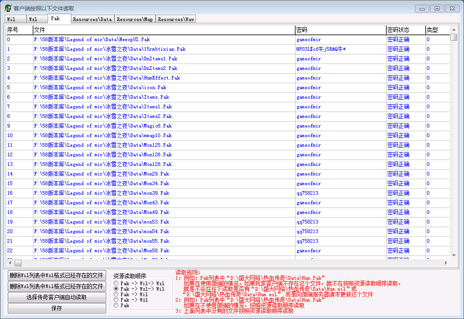Click the horizontal scrollbar left arrow
464x319 pixels.
pos(10,263)
